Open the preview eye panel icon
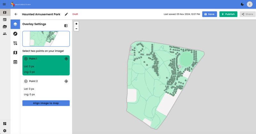This screenshot has width=256, height=134. [x=15, y=62]
